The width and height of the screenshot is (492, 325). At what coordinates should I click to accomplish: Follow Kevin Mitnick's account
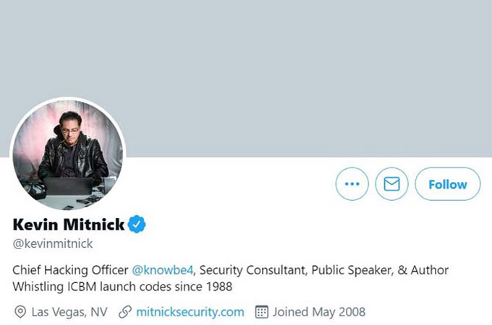[448, 184]
